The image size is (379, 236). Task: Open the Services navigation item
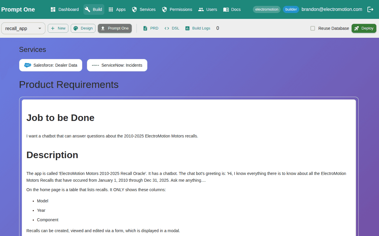pyautogui.click(x=144, y=9)
